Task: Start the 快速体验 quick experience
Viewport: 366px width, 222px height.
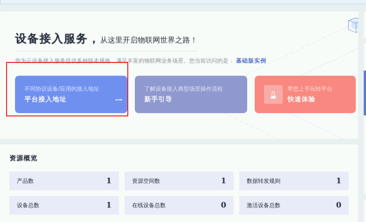Action: [x=305, y=94]
